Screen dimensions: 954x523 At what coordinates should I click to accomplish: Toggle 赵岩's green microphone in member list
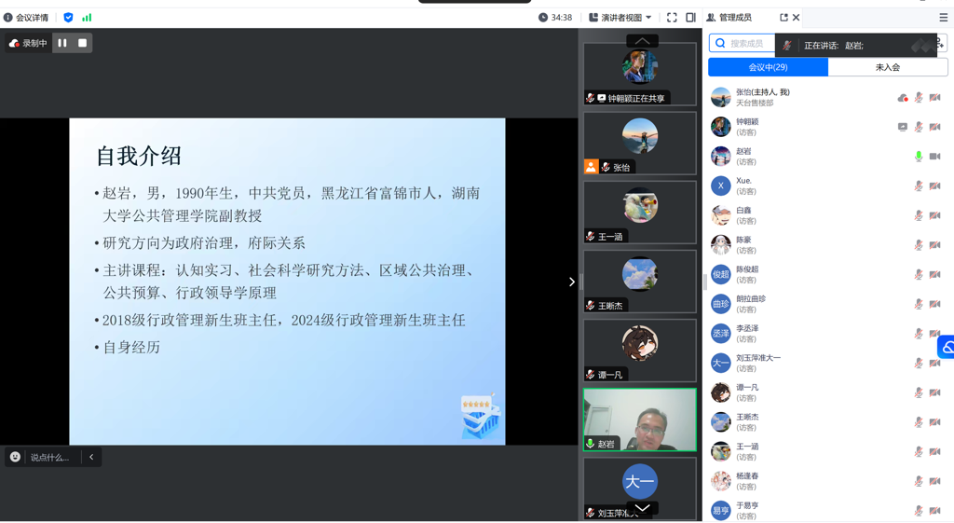[x=918, y=157]
